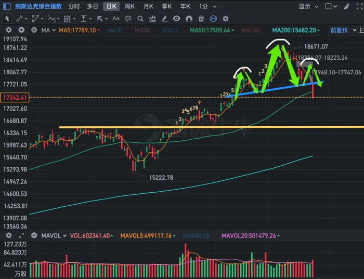Switch to the 周K weekly tab
The width and height of the screenshot is (364, 279).
[129, 6]
